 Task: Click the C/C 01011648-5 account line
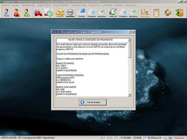pos(64,92)
